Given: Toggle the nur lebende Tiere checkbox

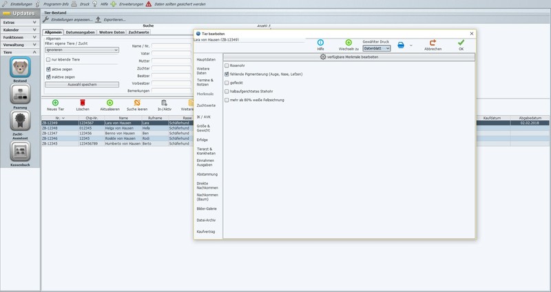Looking at the screenshot, I should 48,60.
